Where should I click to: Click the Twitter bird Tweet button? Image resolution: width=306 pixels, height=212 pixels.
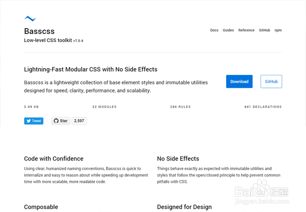pos(34,121)
